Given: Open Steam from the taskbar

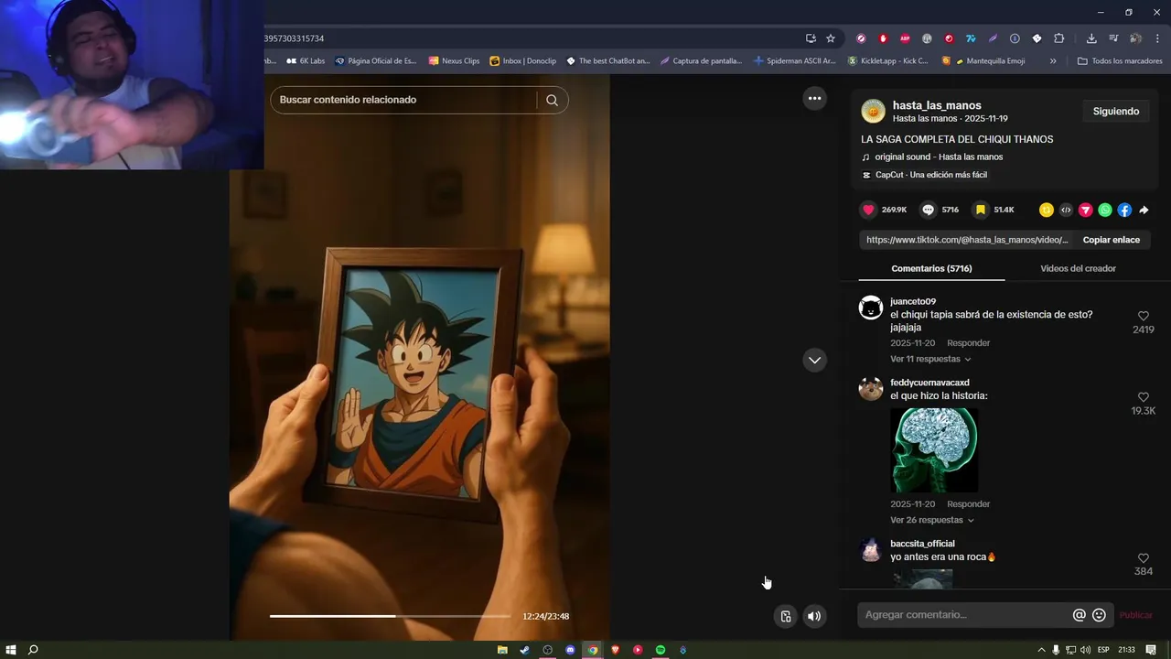Looking at the screenshot, I should coord(525,650).
